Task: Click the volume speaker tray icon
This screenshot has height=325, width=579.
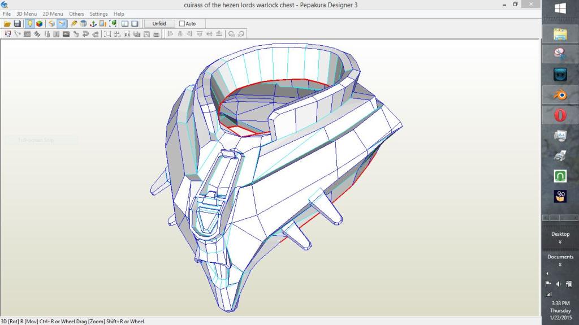Action: tap(559, 284)
